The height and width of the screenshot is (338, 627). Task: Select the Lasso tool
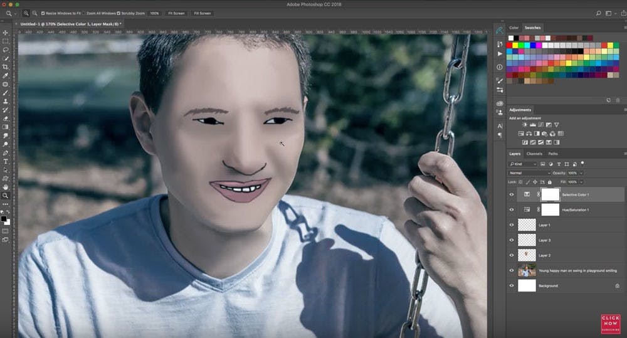click(5, 50)
